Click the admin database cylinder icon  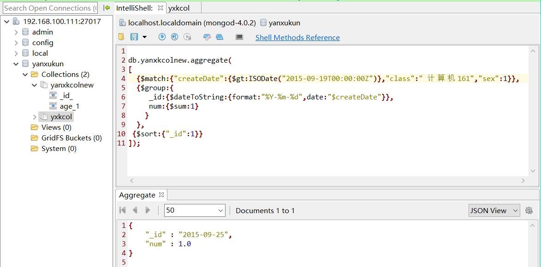[x=25, y=32]
